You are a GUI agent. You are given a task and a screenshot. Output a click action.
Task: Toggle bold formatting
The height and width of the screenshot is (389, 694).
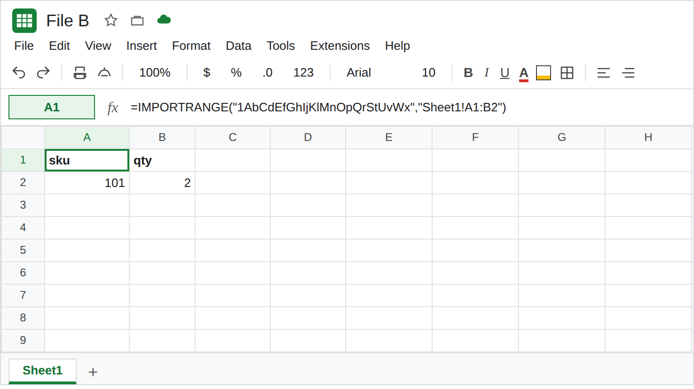[x=468, y=73]
